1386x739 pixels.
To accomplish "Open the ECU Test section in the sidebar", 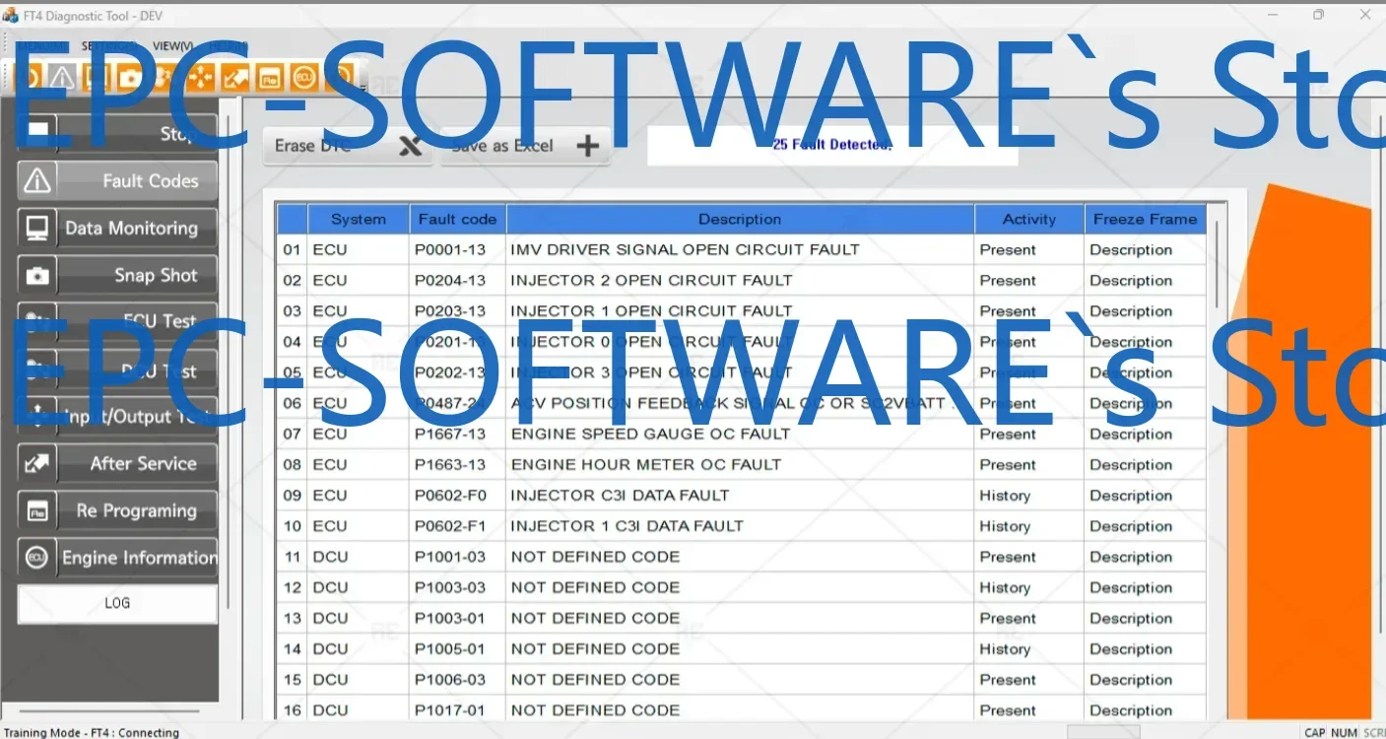I will (x=117, y=321).
